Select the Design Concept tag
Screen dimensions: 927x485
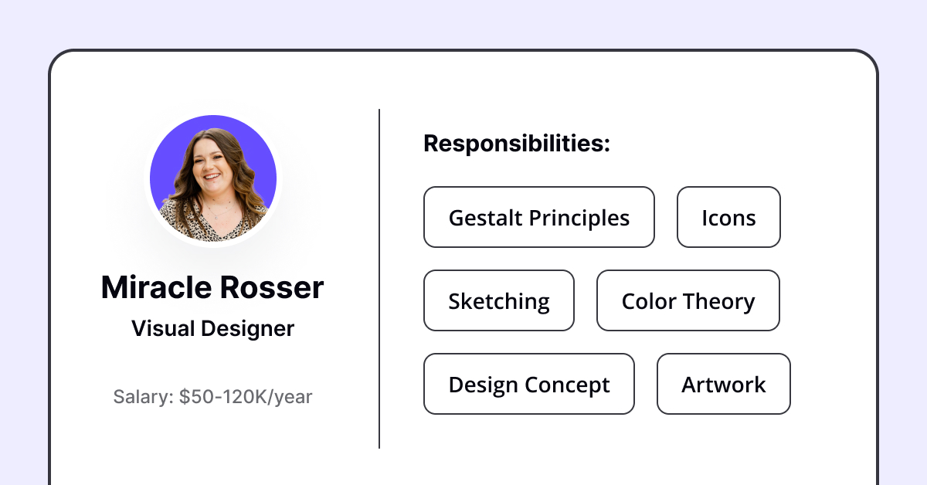pos(529,384)
